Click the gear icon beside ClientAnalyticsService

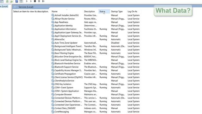pos(53,80)
